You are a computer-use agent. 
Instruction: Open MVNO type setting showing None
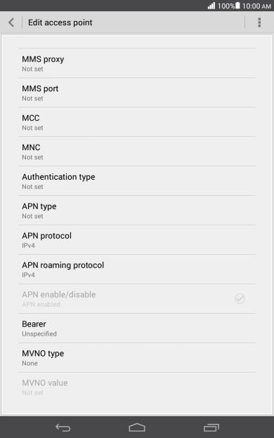pyautogui.click(x=137, y=357)
